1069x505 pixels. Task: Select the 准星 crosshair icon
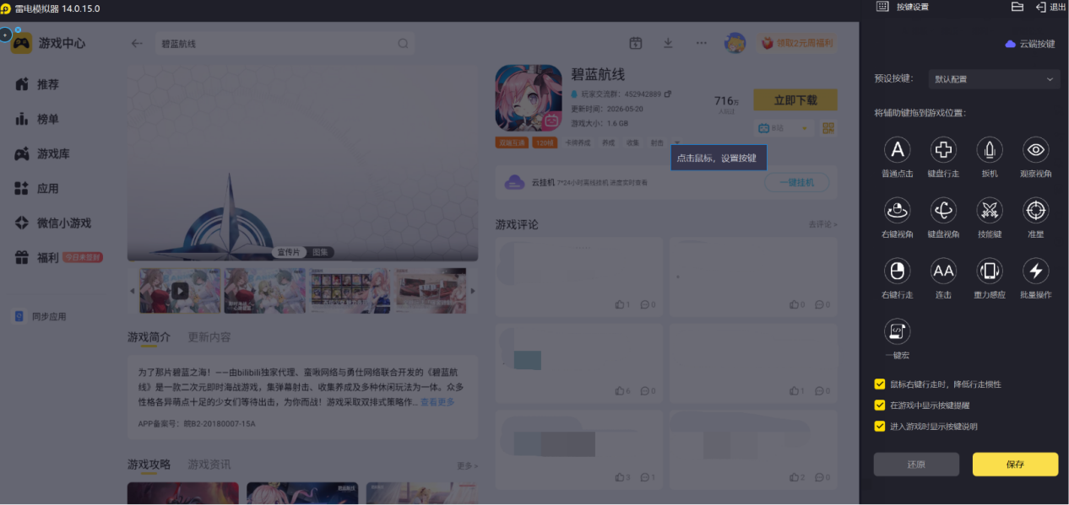tap(1036, 210)
